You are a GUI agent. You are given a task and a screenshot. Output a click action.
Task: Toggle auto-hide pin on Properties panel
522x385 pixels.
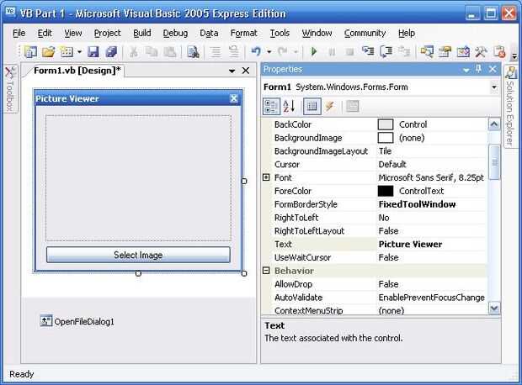click(479, 69)
